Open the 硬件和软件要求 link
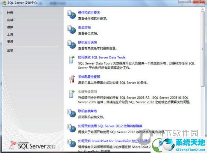 tap(89, 12)
